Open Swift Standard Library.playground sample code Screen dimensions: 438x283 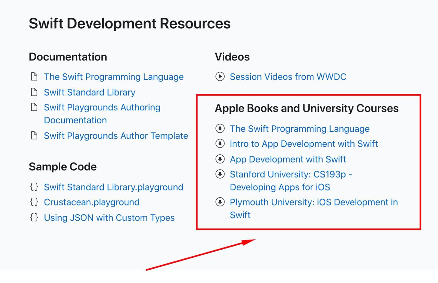pos(114,187)
